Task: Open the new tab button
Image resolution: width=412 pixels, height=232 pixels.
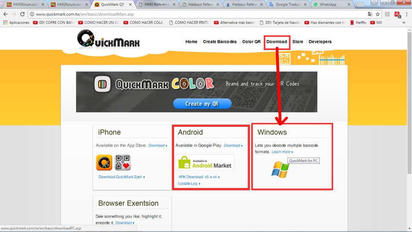Action: point(360,4)
